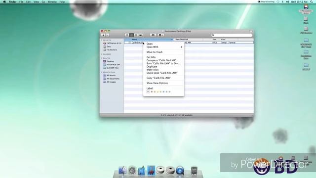Choose Duplicate in context menu
316x178 pixels.
(x=163, y=67)
